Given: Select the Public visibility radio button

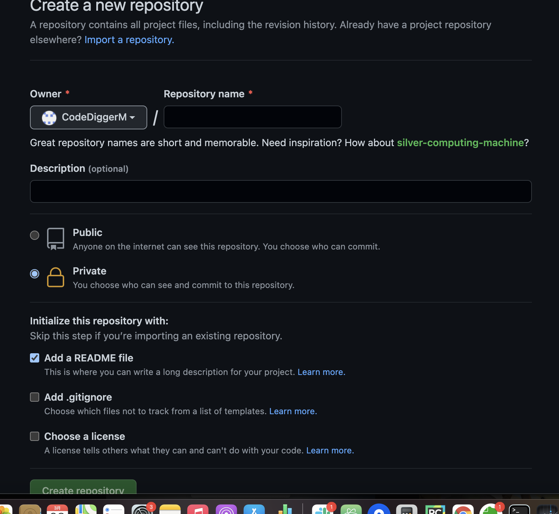Looking at the screenshot, I should click(x=35, y=235).
